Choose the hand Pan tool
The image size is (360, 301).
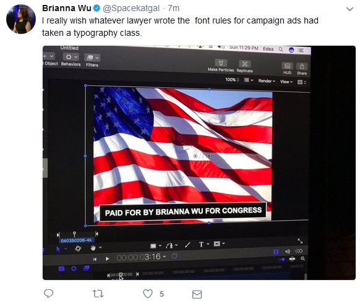point(93,248)
